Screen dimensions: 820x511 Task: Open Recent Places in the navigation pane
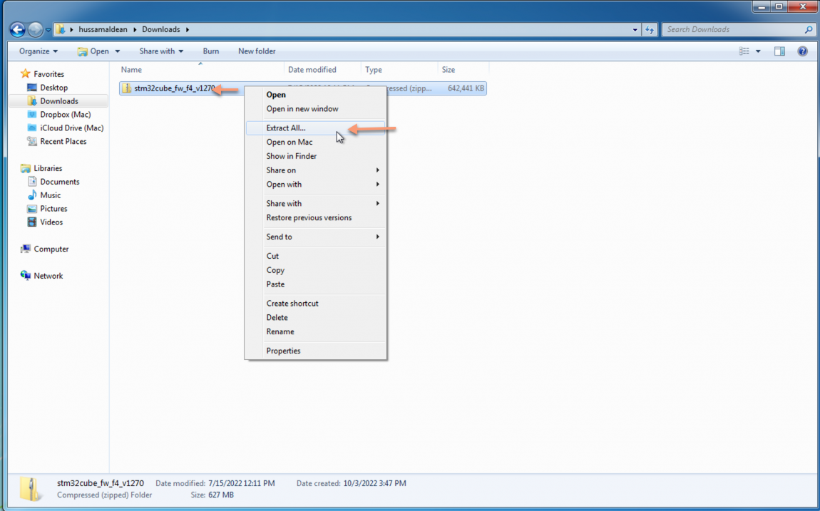(x=65, y=141)
